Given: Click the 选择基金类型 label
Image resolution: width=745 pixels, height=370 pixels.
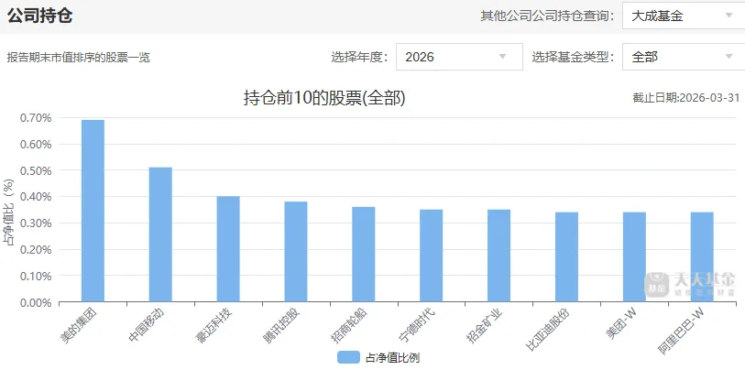Looking at the screenshot, I should pos(574,57).
